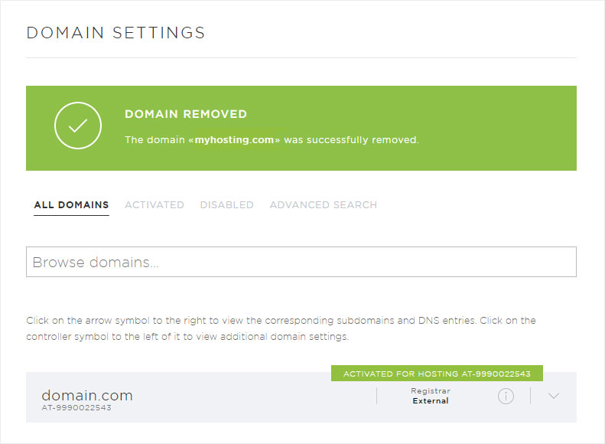Click the instruction text about the arrow symbol
This screenshot has width=605, height=444.
coord(281,328)
